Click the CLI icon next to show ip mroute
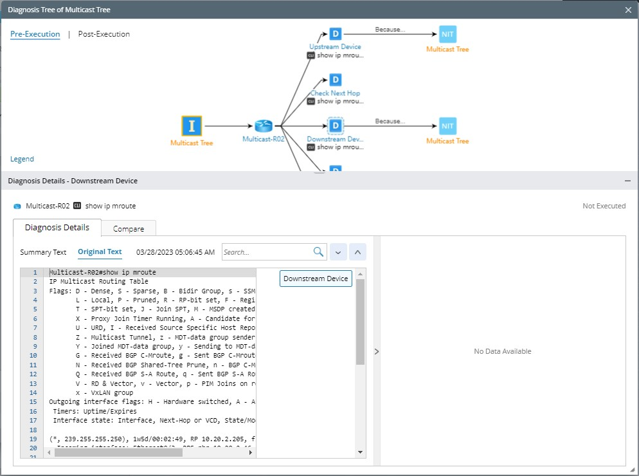 point(77,206)
